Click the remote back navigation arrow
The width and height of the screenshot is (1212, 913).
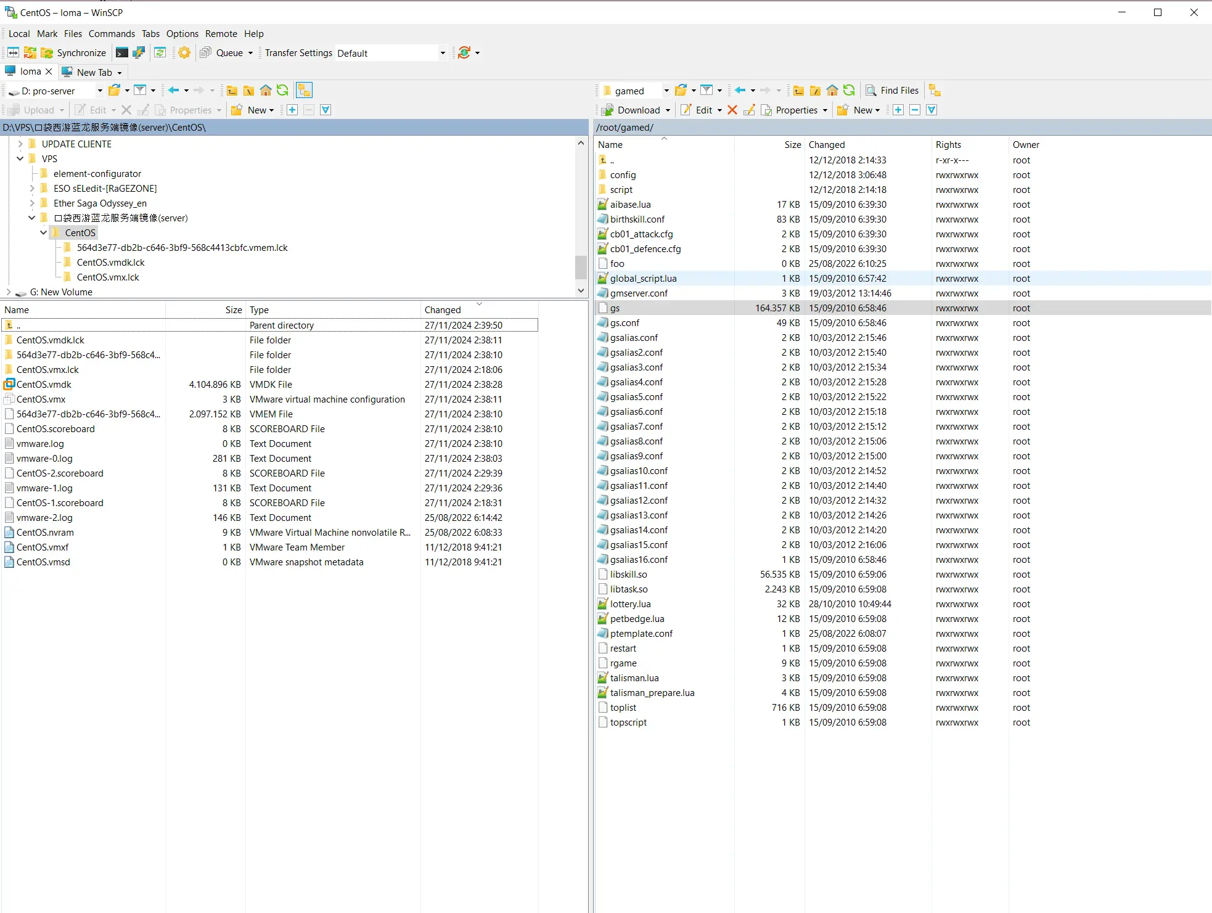[x=740, y=91]
